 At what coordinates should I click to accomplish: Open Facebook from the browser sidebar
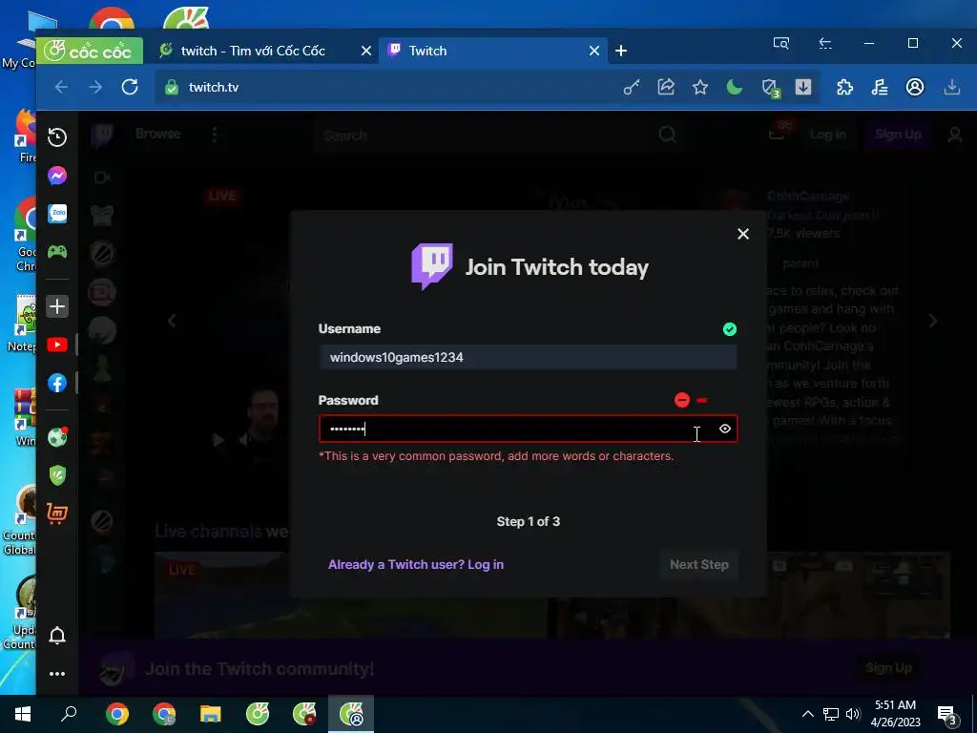click(57, 383)
